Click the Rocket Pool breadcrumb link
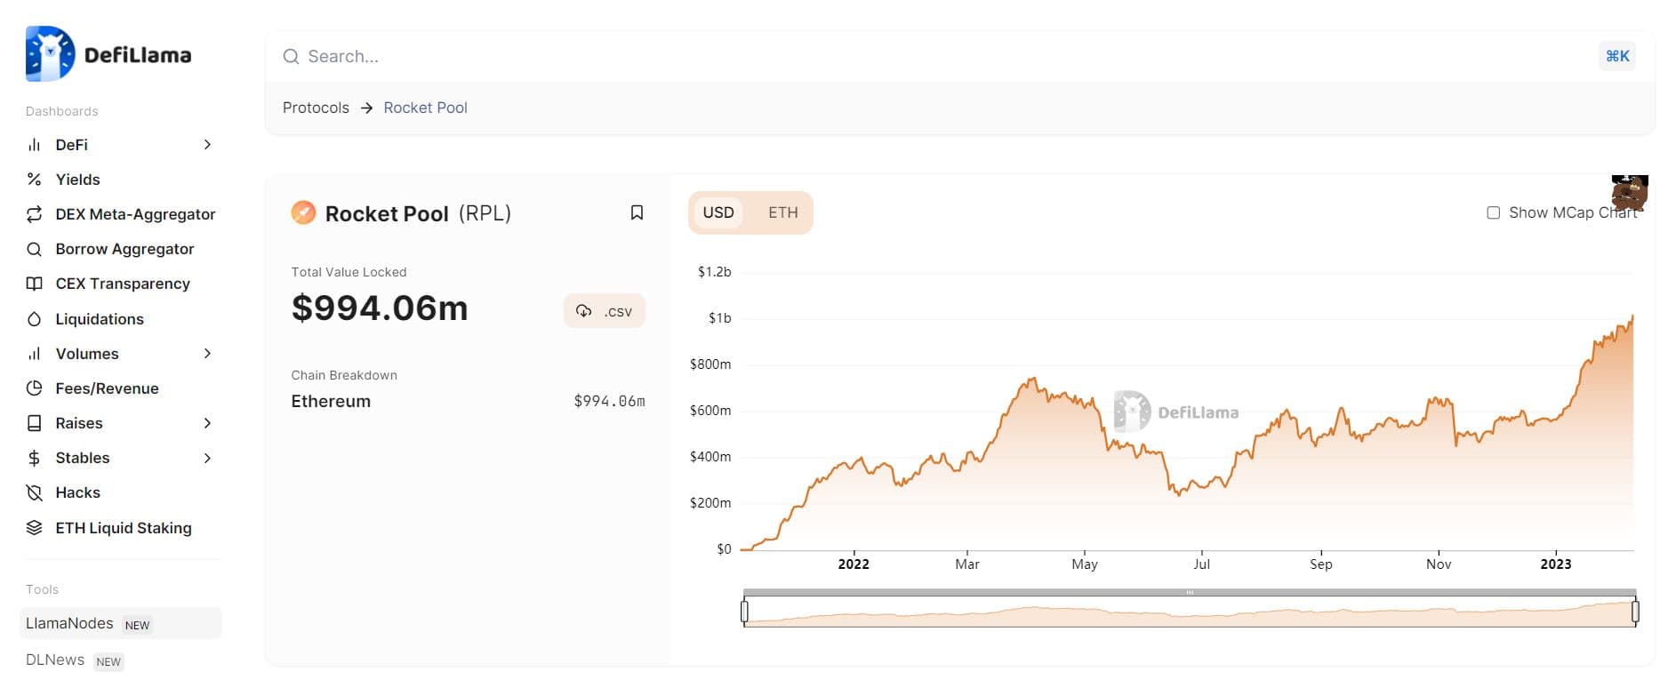This screenshot has width=1676, height=688. [425, 108]
